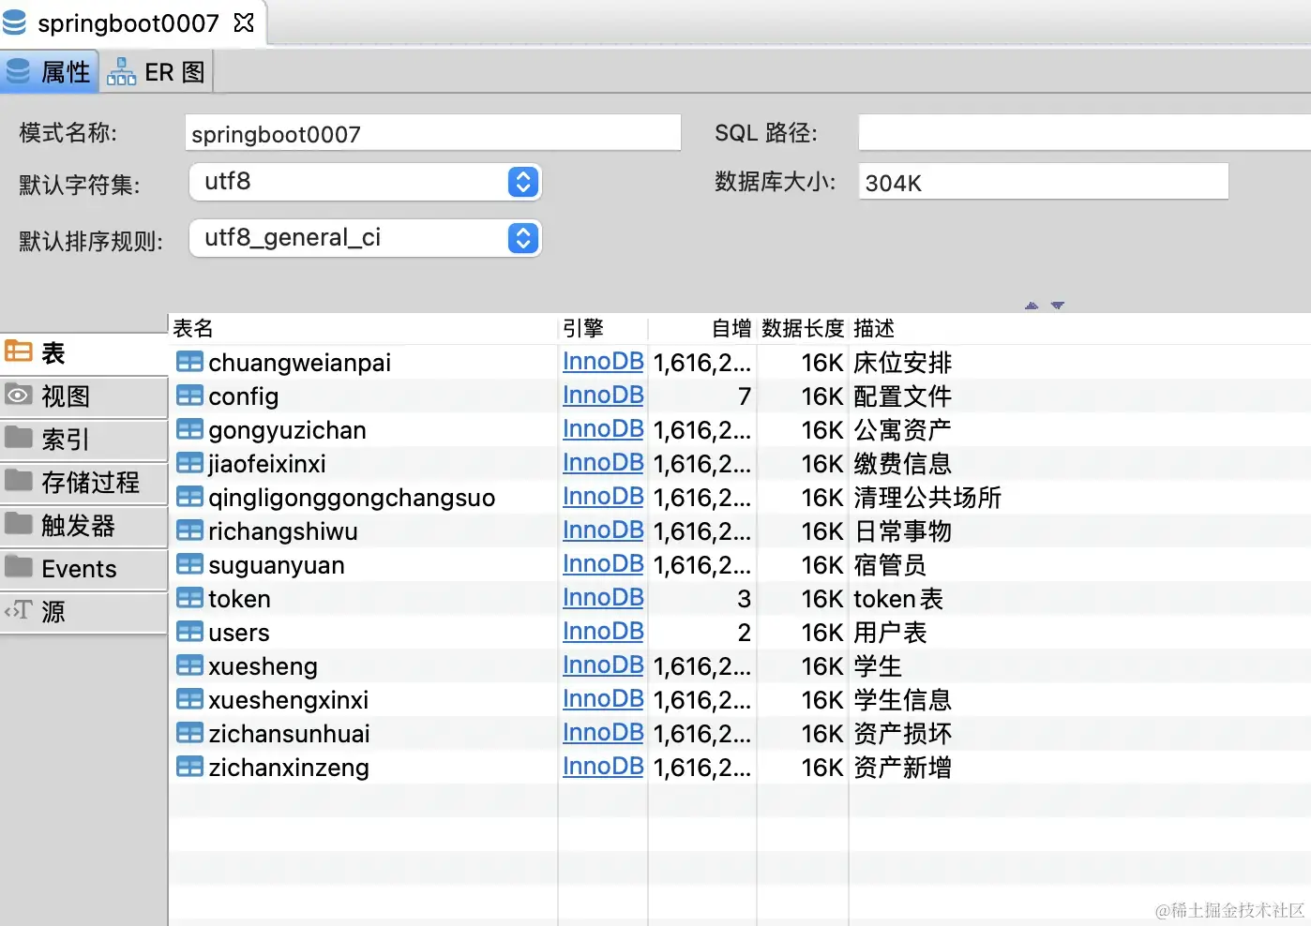Sort tables by the 表名 column header
The image size is (1311, 926).
tap(192, 328)
